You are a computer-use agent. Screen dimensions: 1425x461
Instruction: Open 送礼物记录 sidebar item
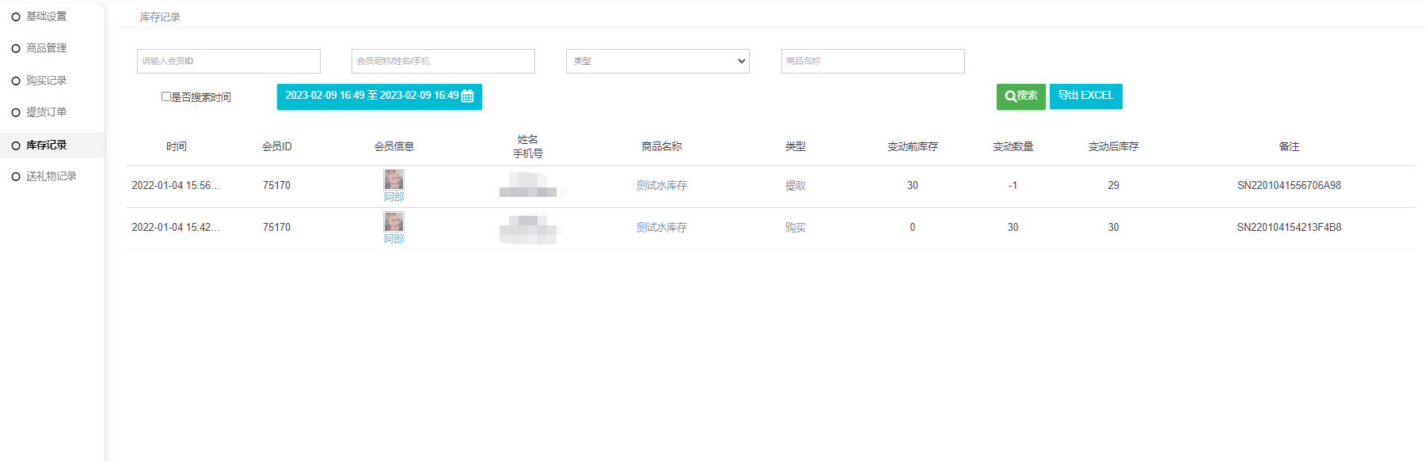[51, 176]
